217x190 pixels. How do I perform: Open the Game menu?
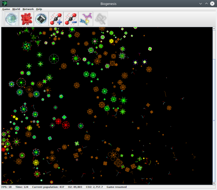click(6, 9)
